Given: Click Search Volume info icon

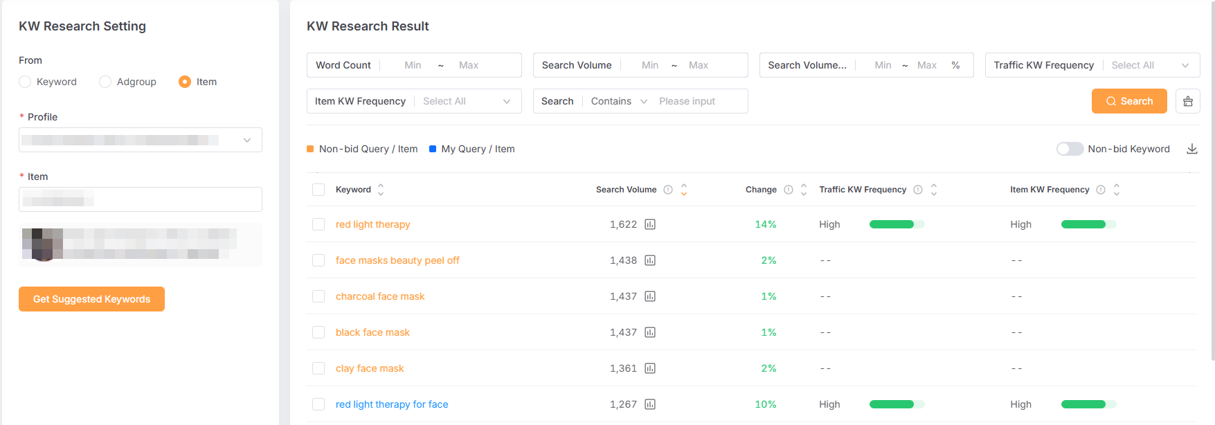Looking at the screenshot, I should 667,190.
